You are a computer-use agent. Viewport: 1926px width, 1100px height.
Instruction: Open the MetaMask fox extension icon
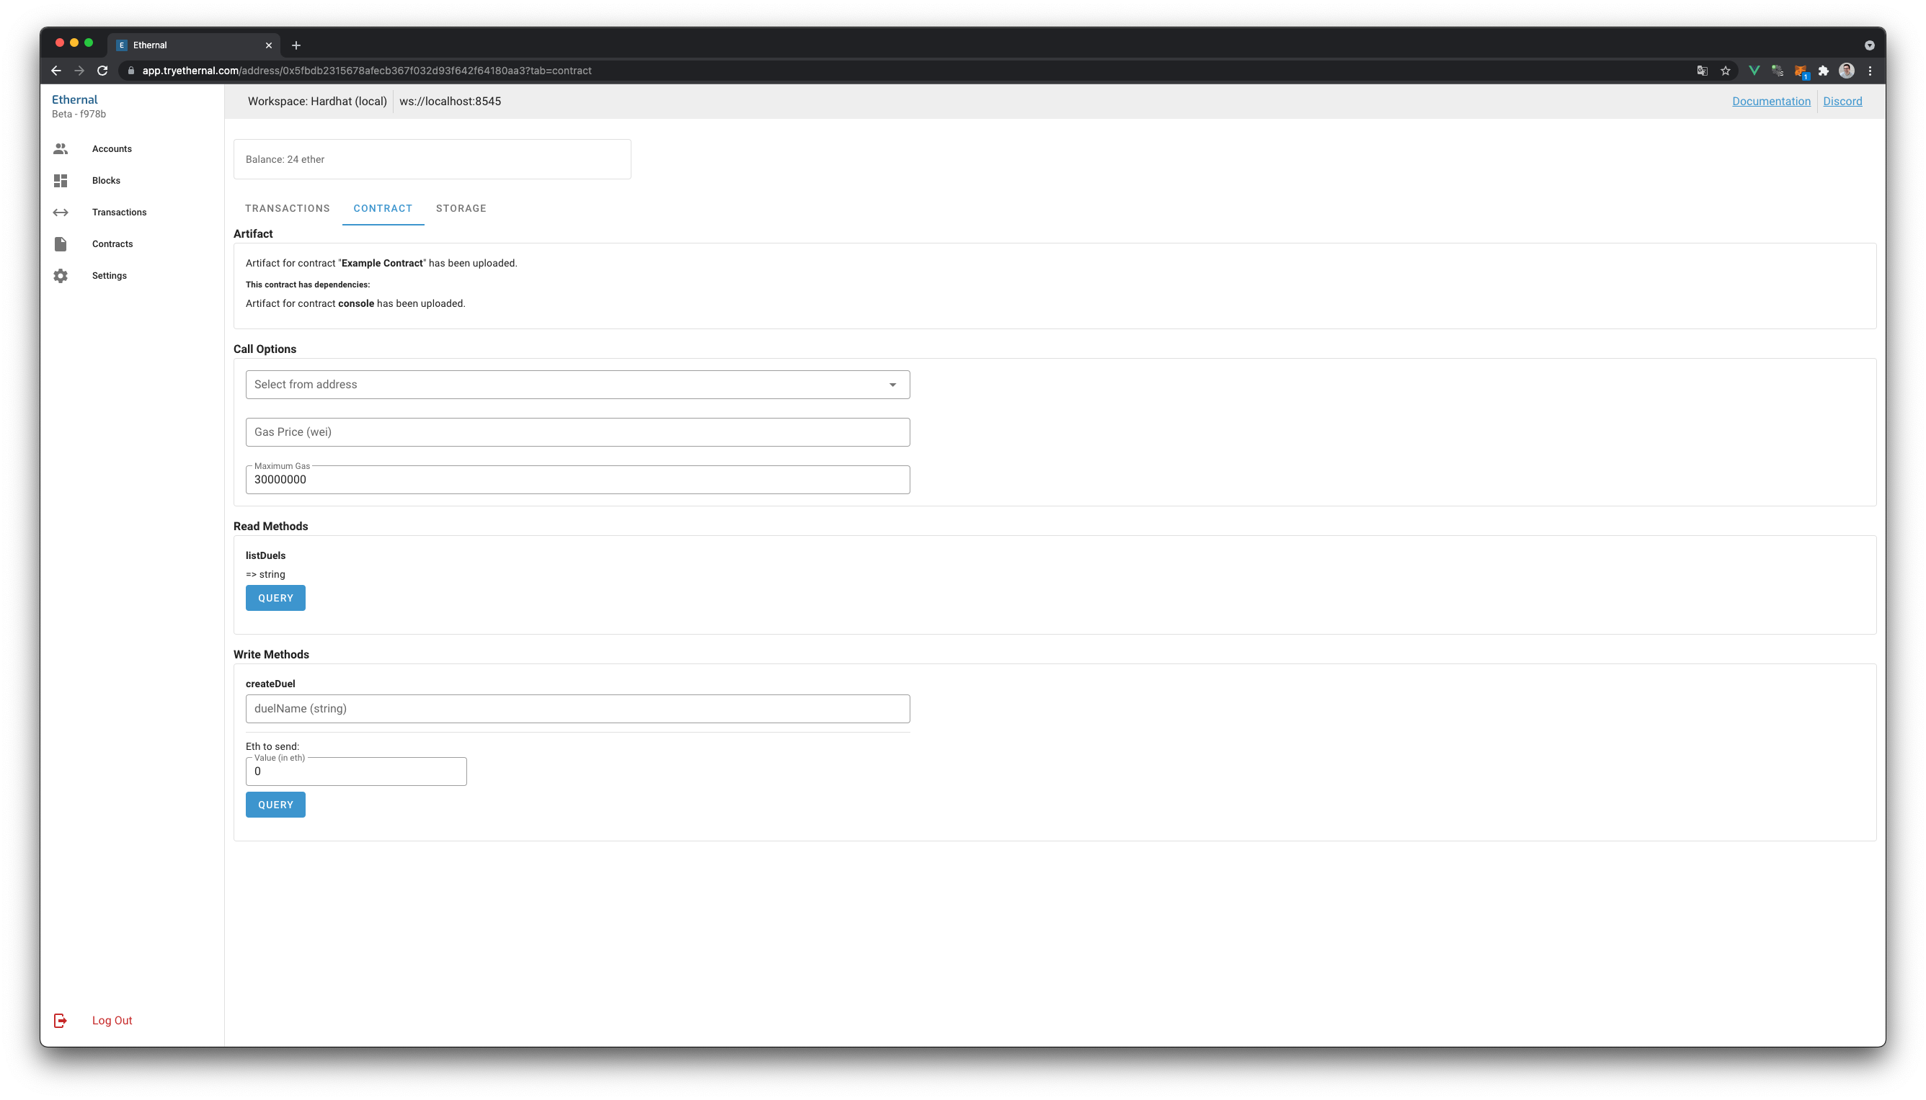pyautogui.click(x=1801, y=71)
